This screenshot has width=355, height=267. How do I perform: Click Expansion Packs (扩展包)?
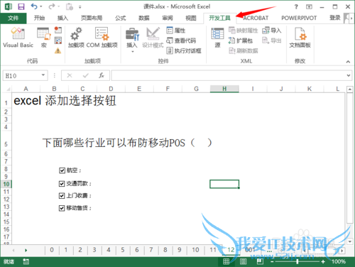241,40
